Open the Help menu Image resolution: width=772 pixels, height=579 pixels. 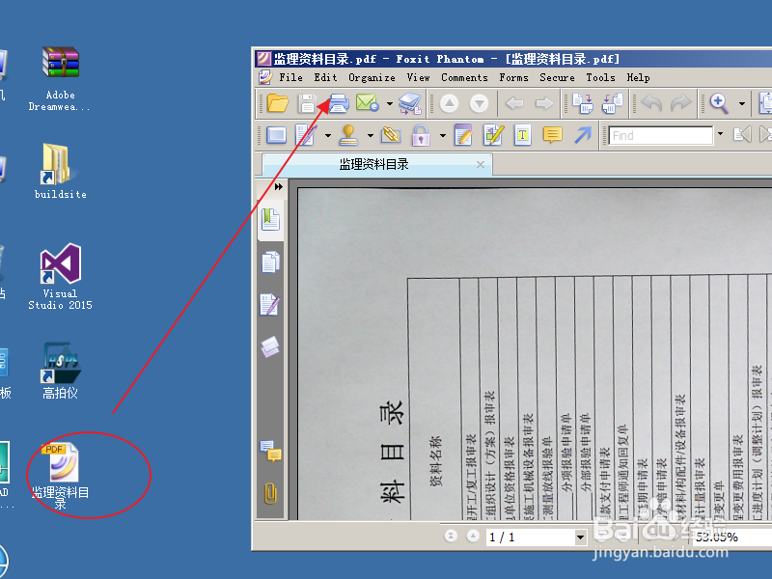click(x=638, y=77)
